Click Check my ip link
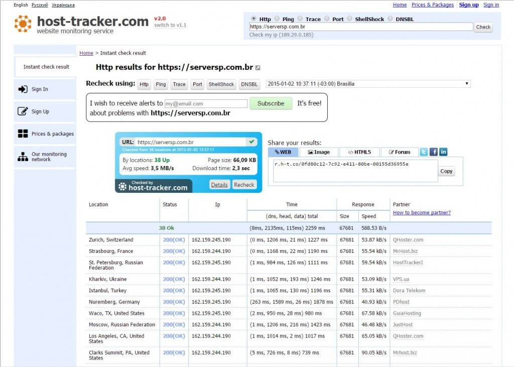The width and height of the screenshot is (514, 367). click(281, 35)
